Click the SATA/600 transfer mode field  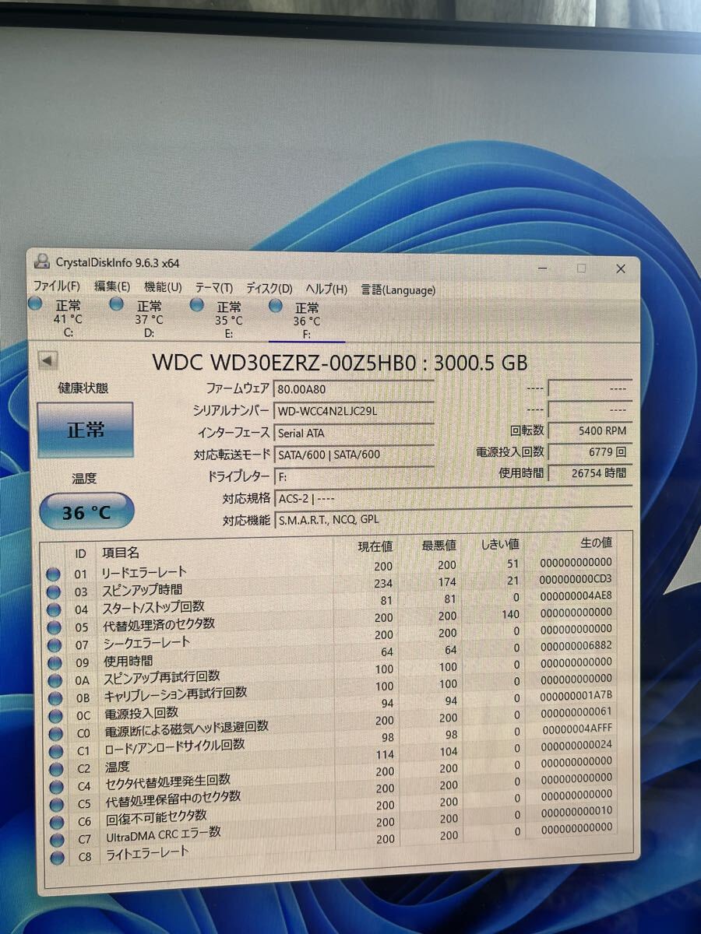354,454
